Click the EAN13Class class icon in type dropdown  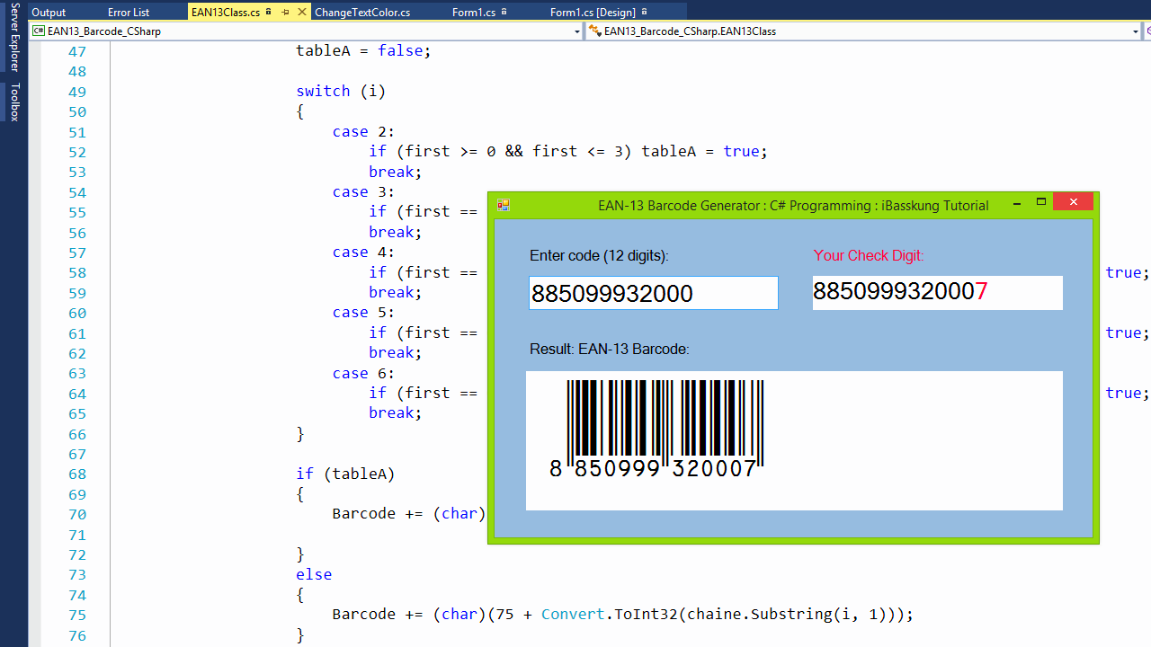594,31
